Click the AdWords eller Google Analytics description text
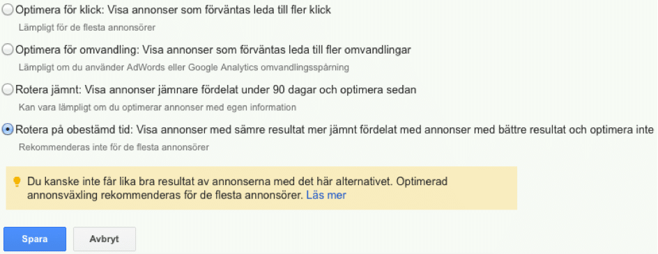The image size is (658, 254). pyautogui.click(x=183, y=68)
